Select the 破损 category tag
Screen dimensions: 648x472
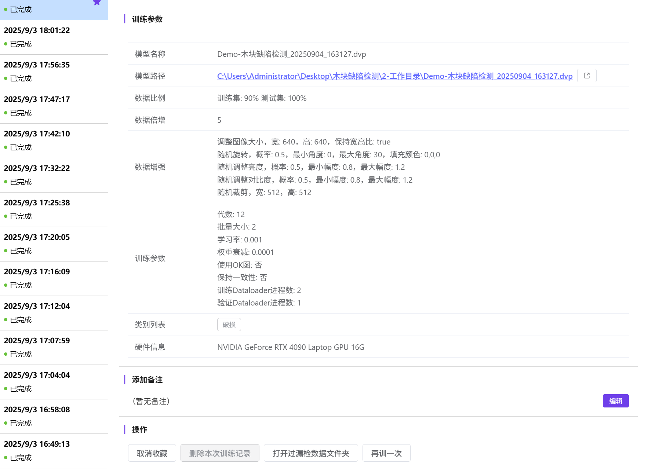click(229, 325)
